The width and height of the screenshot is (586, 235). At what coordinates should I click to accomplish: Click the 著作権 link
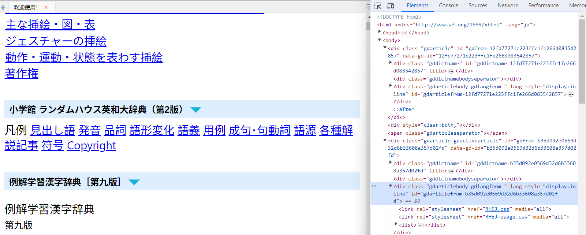pos(22,73)
